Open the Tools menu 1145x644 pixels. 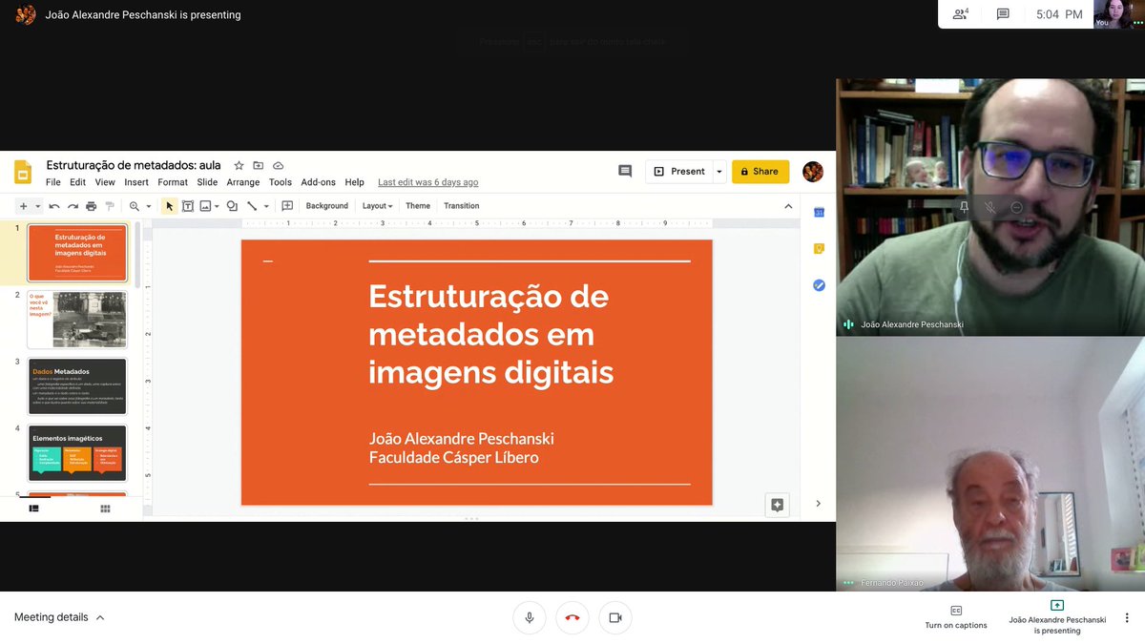point(281,182)
